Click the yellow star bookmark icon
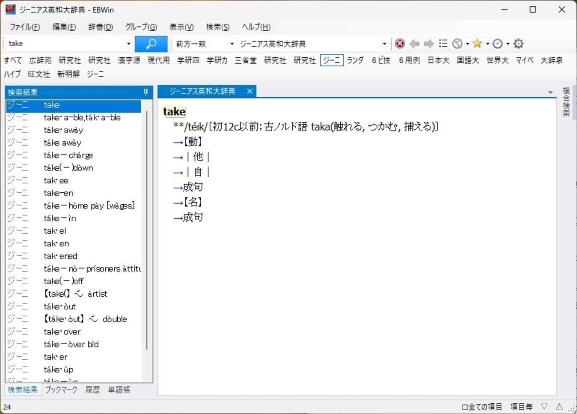 [477, 43]
